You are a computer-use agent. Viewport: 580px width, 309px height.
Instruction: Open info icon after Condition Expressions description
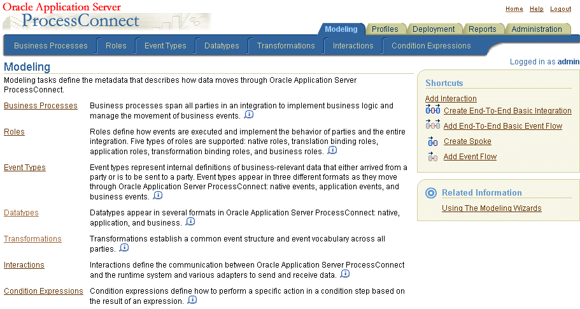(x=192, y=300)
